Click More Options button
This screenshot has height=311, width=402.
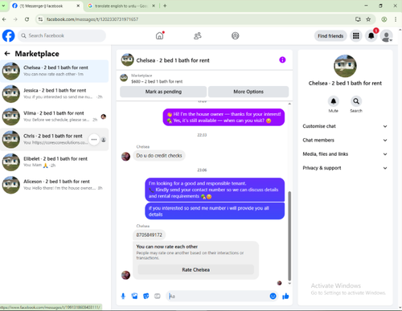tap(248, 92)
